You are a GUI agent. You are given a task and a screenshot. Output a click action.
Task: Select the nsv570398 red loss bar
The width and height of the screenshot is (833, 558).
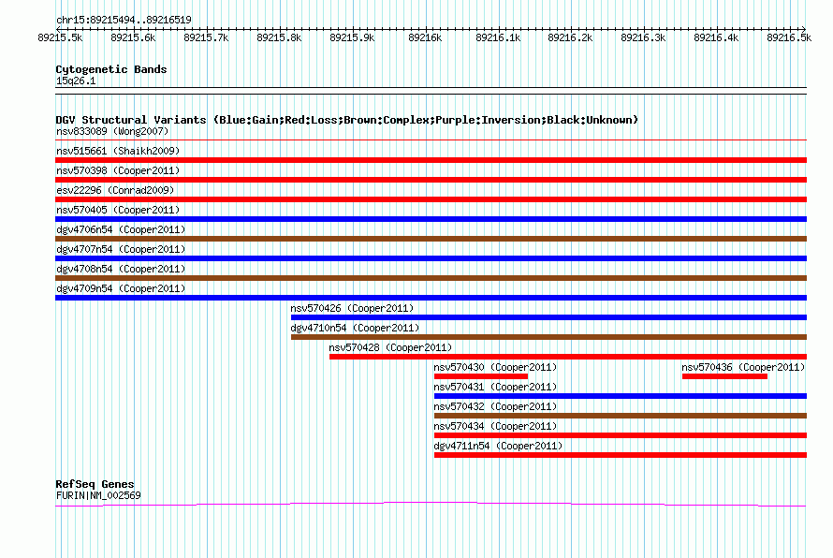point(431,180)
